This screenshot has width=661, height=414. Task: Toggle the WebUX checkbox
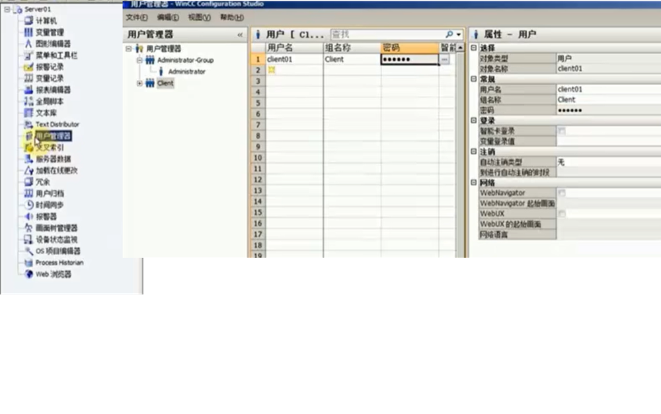point(562,214)
